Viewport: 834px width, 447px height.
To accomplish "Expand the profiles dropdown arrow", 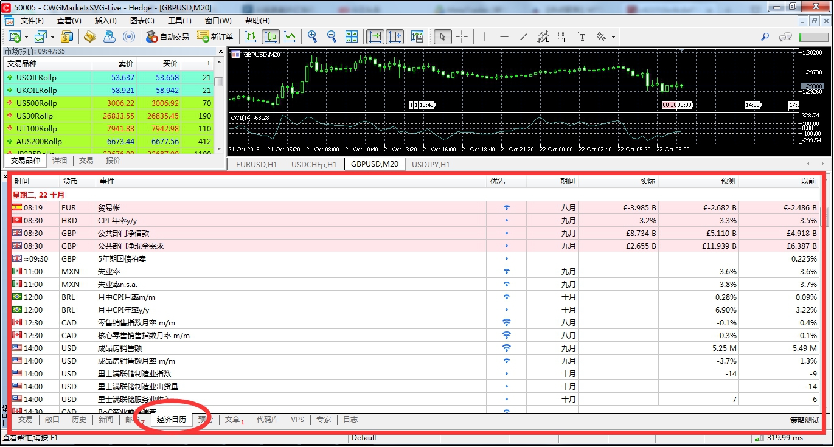I will click(x=53, y=37).
